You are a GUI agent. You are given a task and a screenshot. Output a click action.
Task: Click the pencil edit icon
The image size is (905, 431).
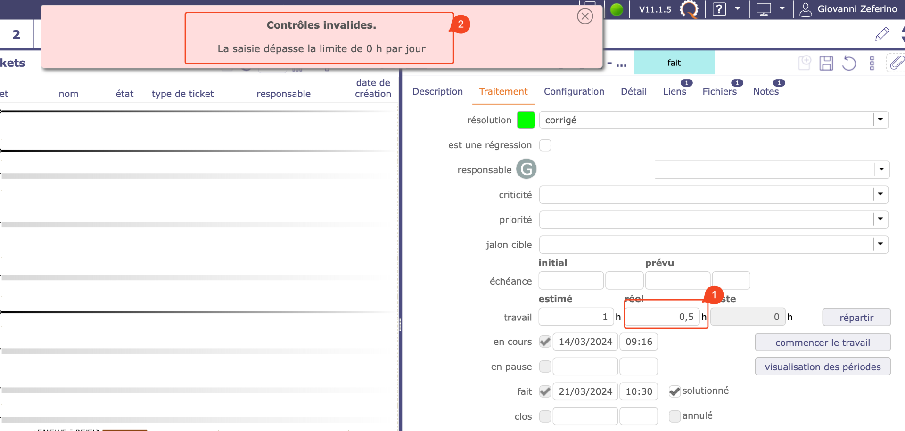pos(882,34)
